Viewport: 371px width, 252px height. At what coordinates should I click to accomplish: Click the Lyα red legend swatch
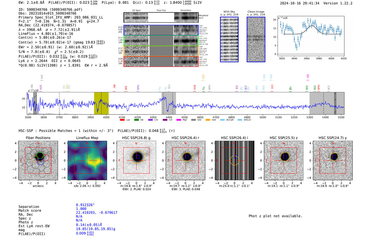(122, 120)
